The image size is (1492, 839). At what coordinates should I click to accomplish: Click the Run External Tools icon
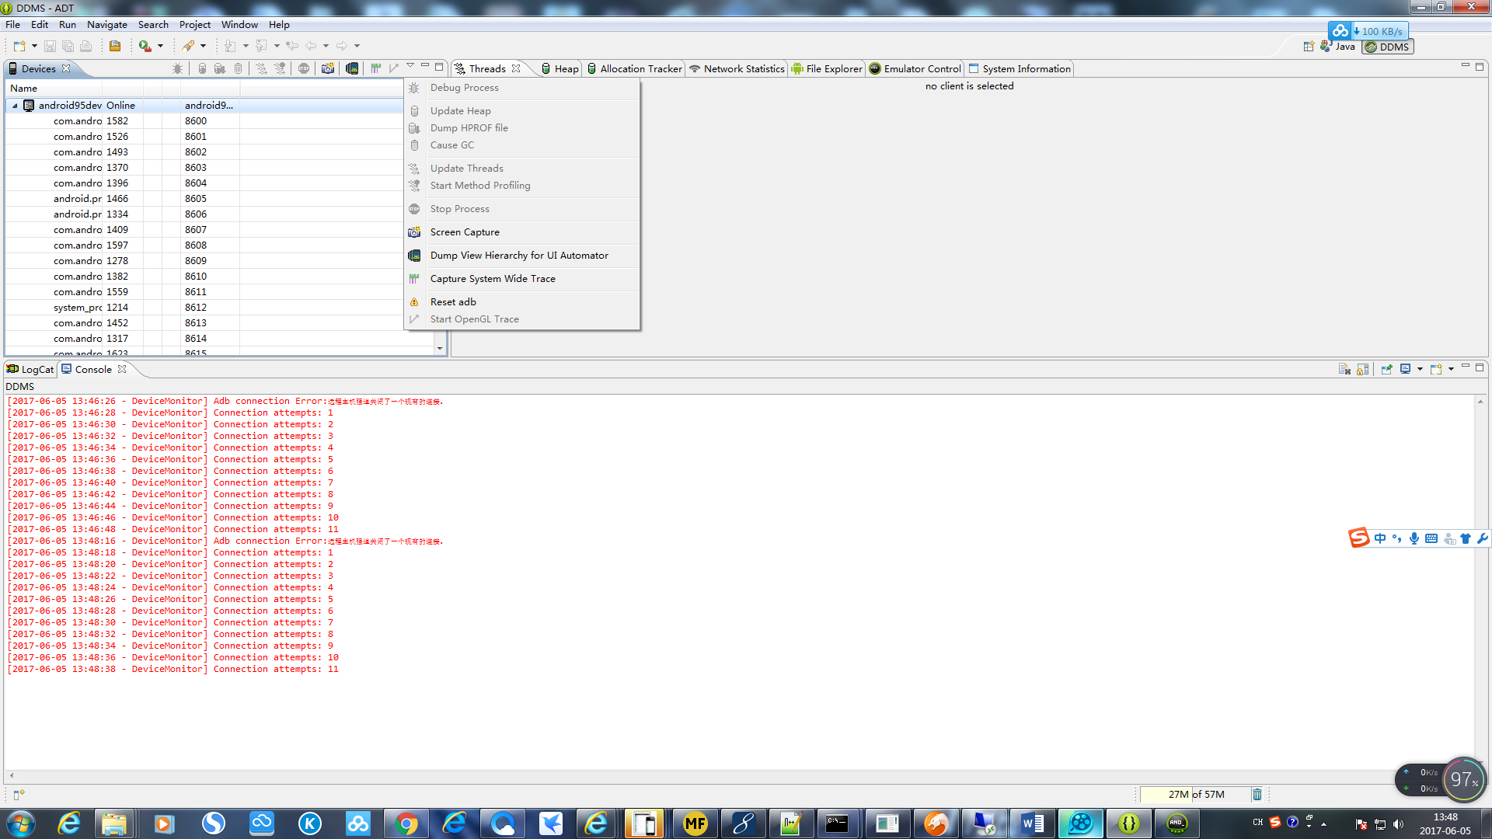(145, 47)
